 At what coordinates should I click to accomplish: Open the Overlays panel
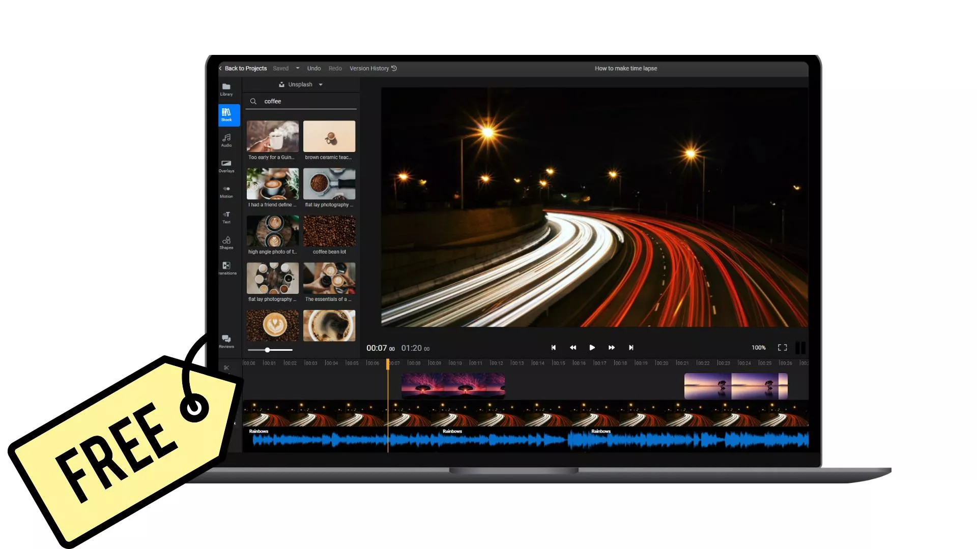click(x=226, y=166)
